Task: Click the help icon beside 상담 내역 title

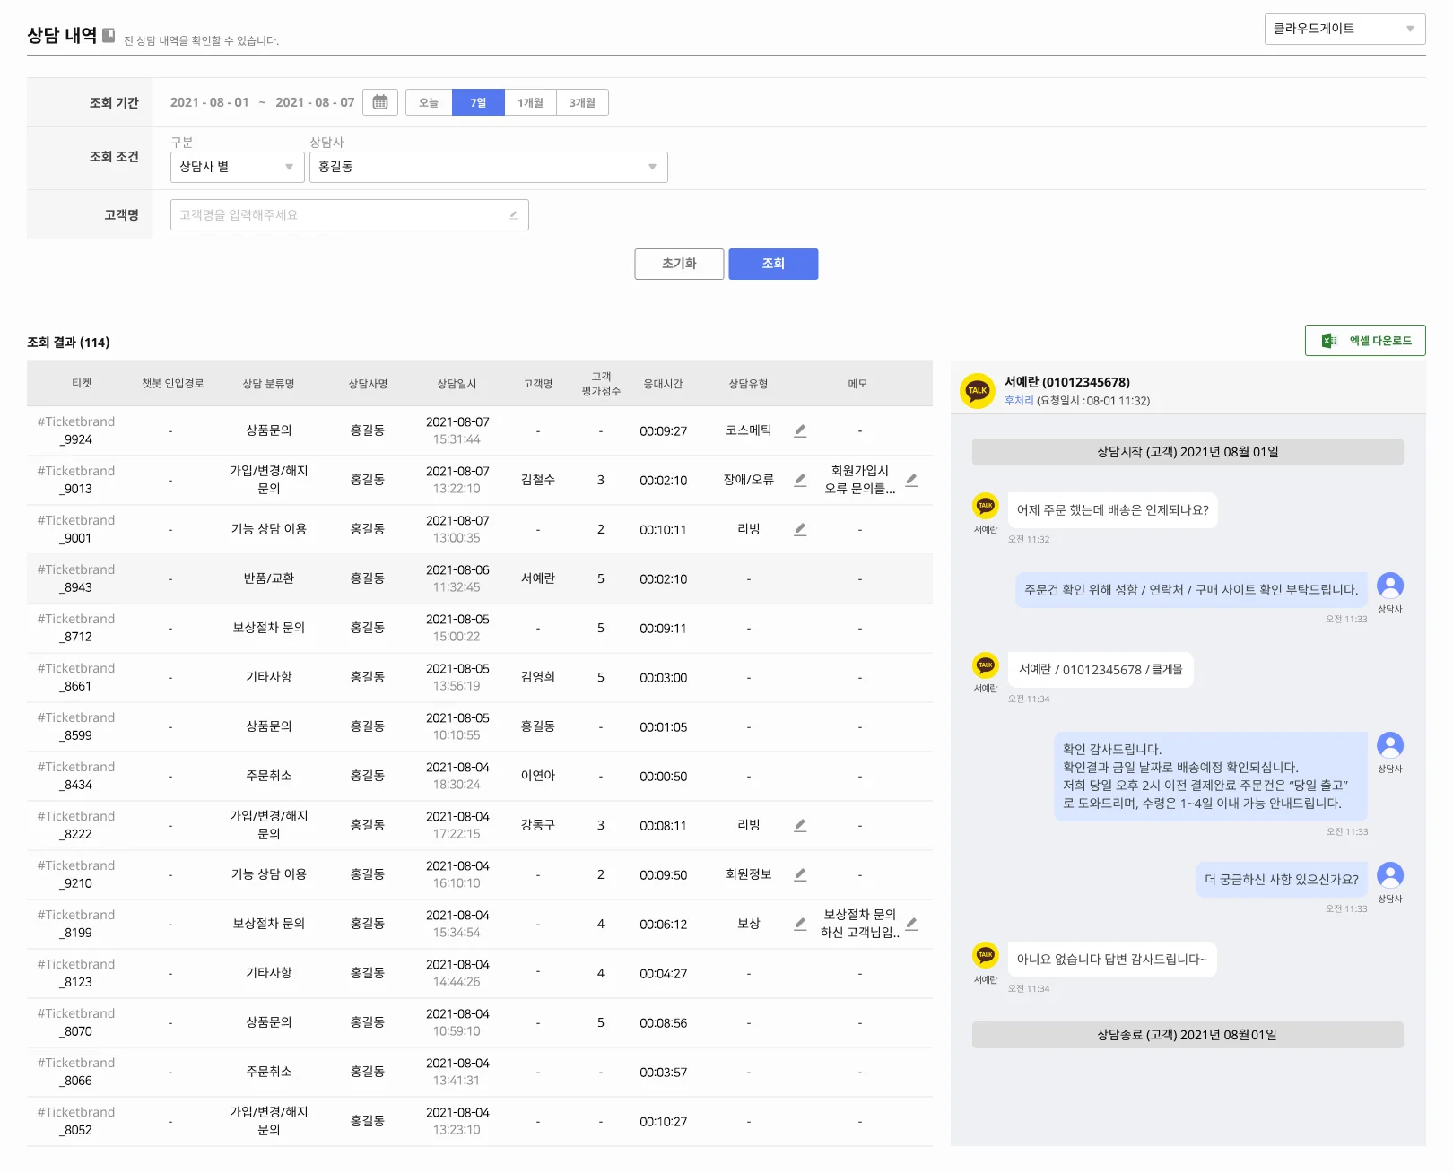Action: (109, 36)
